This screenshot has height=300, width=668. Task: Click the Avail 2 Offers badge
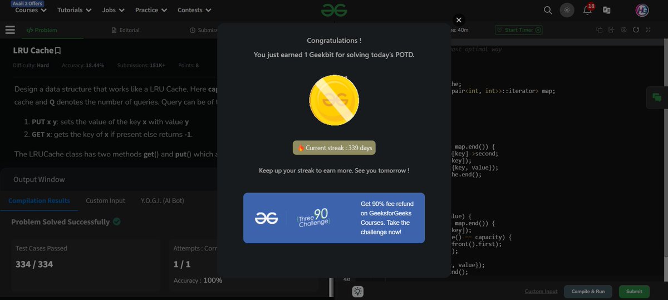click(x=28, y=3)
